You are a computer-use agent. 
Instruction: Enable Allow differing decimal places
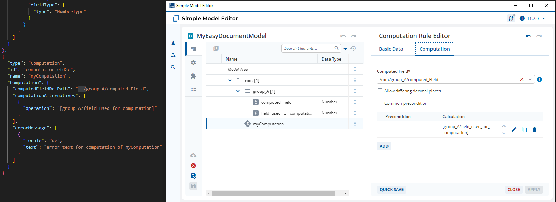tap(380, 91)
